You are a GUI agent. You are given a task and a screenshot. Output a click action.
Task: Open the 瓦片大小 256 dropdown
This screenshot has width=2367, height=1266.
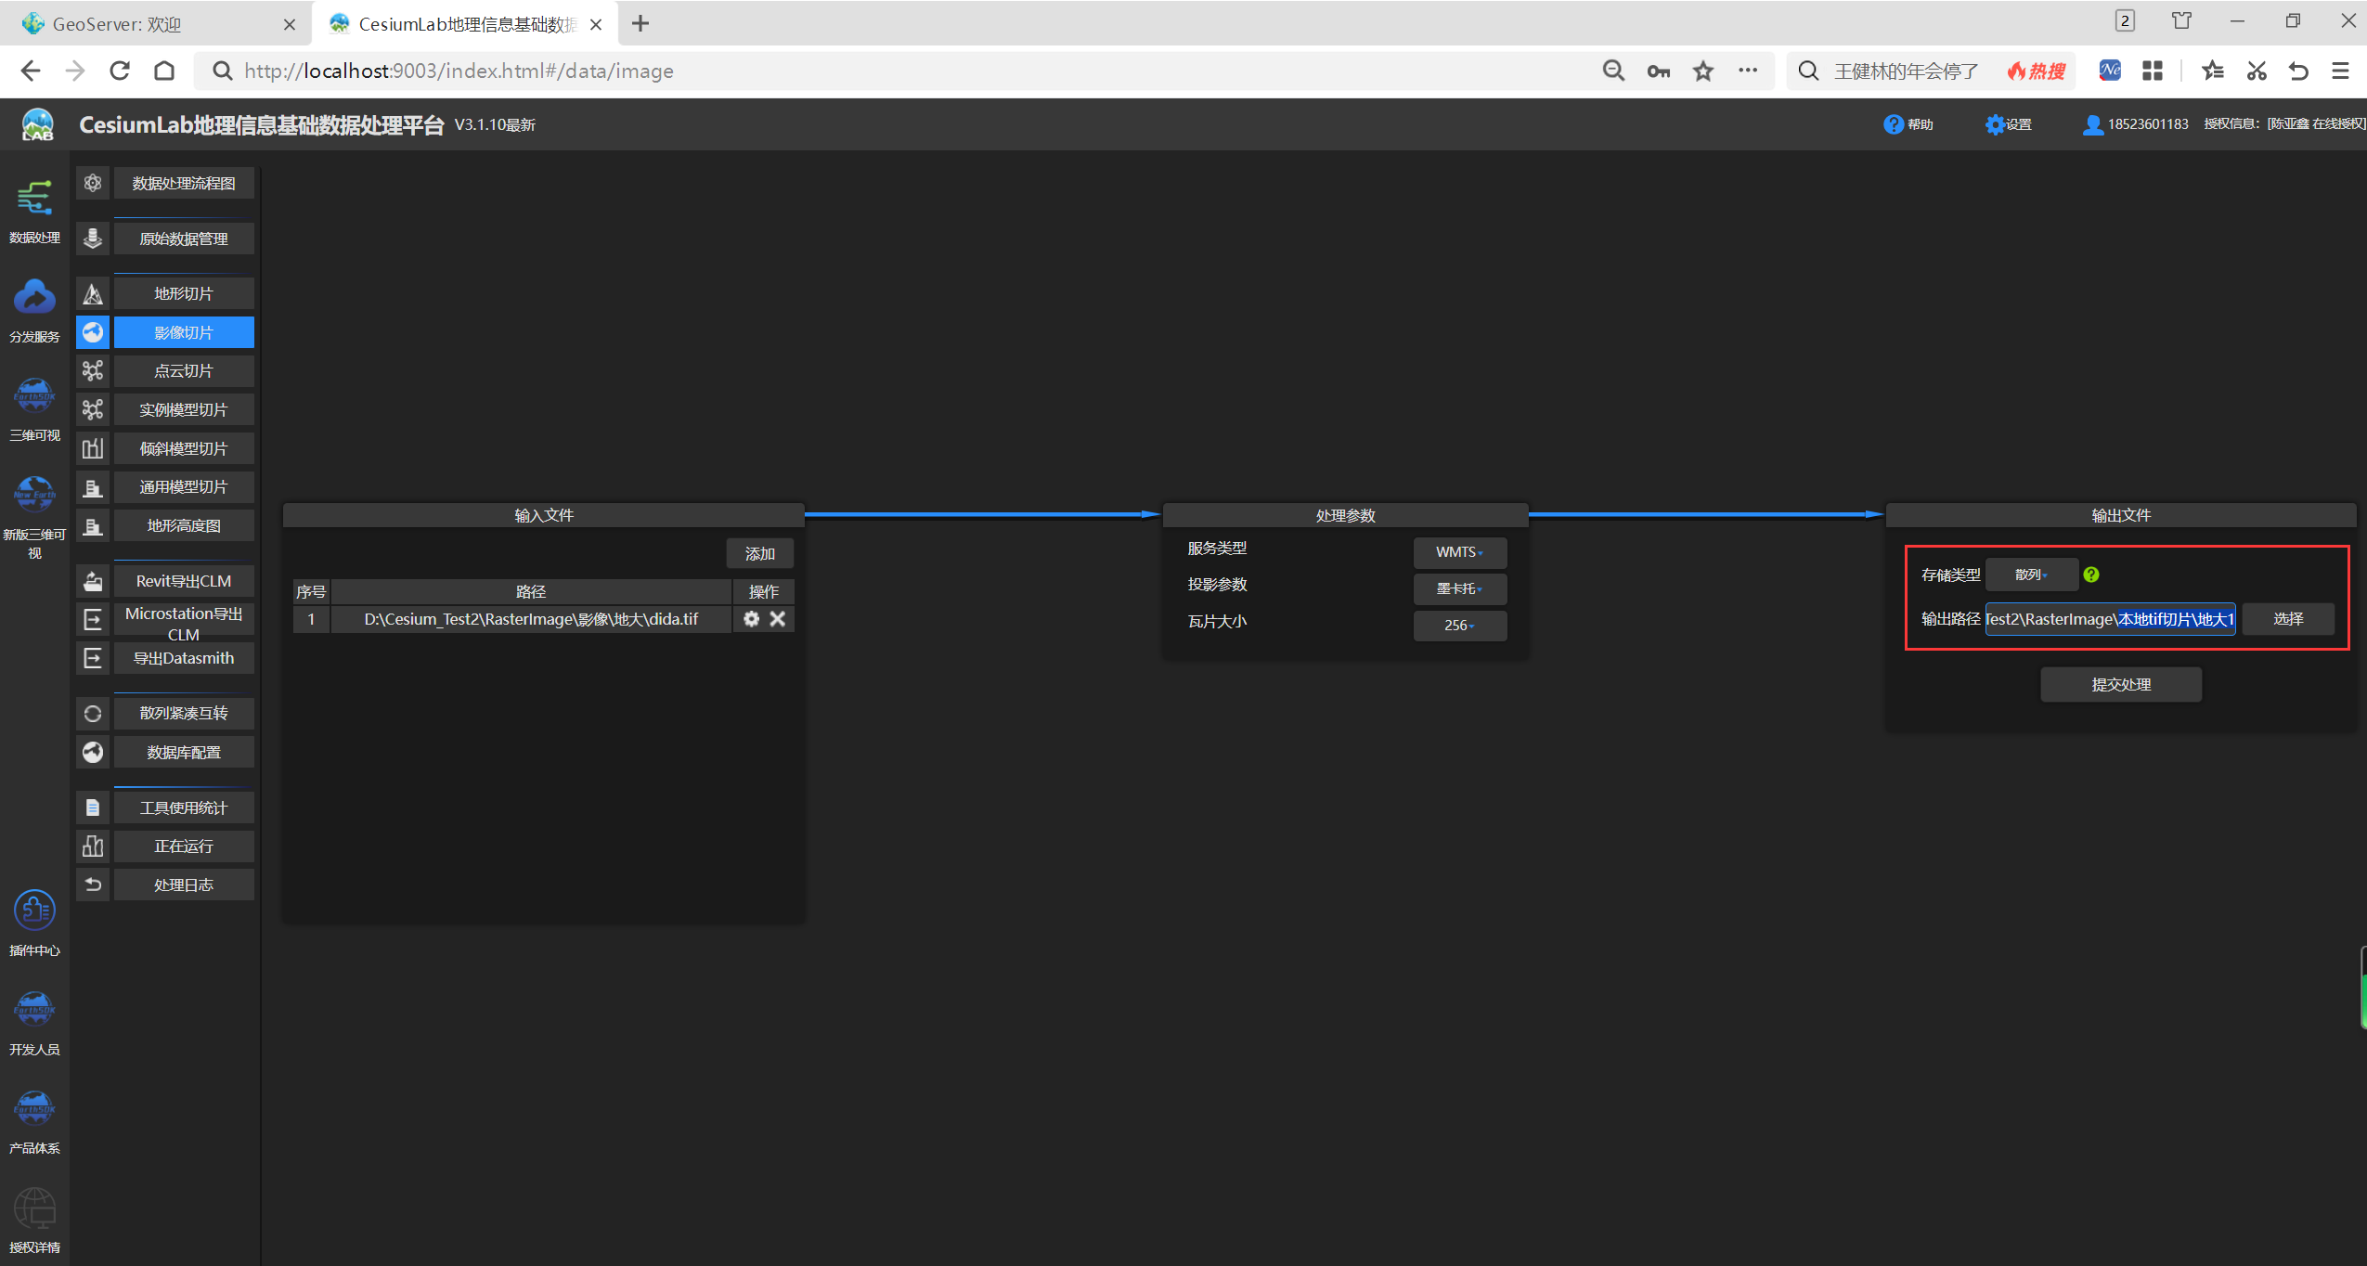(1459, 626)
